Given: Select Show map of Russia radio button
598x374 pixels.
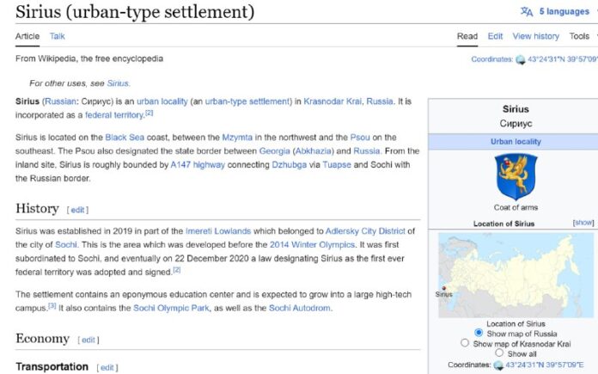Looking at the screenshot, I should click(x=479, y=333).
